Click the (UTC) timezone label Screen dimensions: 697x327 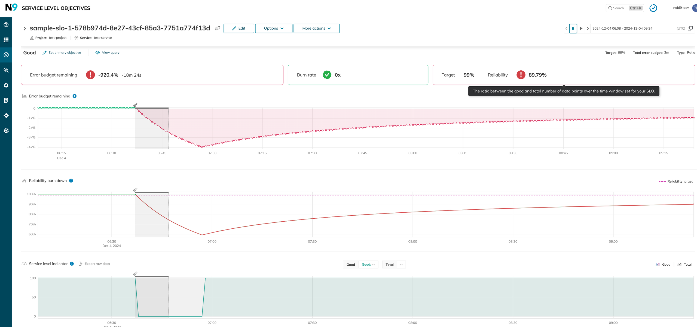[681, 29]
